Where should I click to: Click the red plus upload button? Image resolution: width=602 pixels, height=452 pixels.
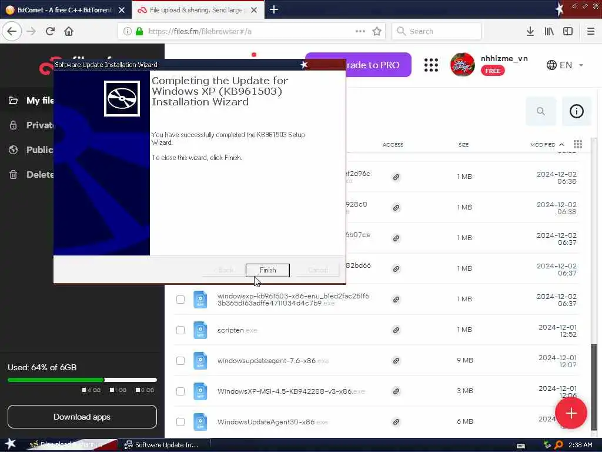571,413
